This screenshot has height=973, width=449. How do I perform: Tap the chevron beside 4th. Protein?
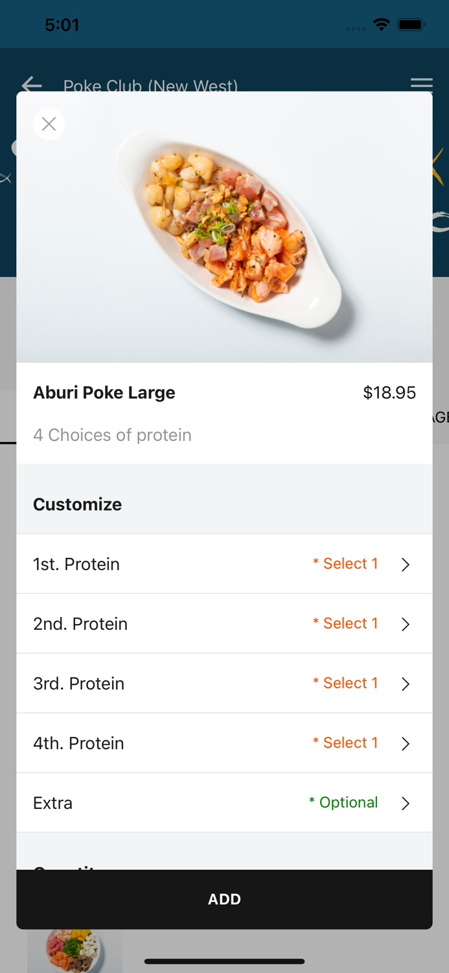point(406,743)
